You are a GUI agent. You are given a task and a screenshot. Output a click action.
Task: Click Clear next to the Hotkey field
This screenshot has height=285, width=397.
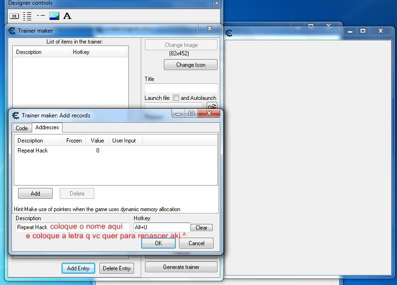(201, 228)
